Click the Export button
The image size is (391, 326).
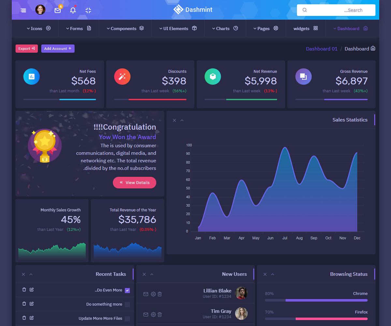pos(26,49)
